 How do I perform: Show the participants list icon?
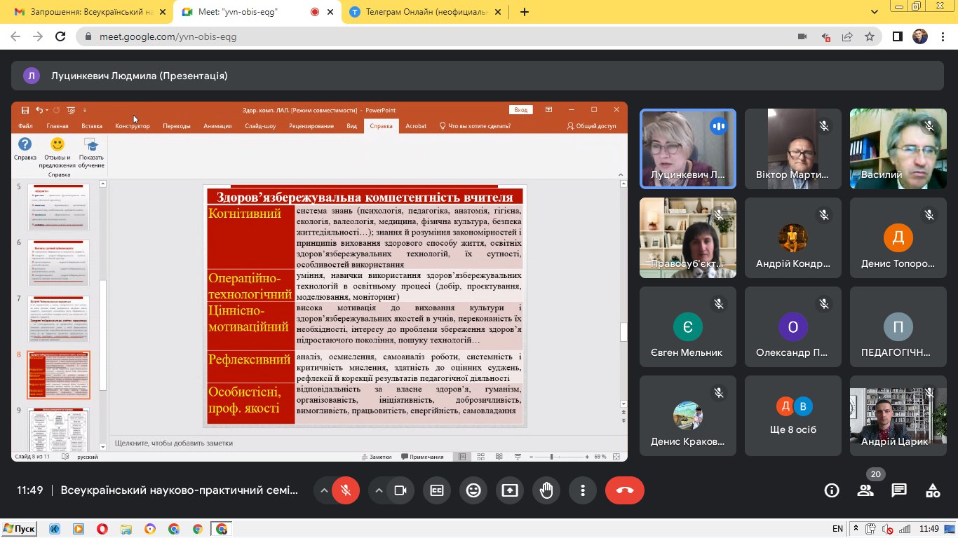[x=865, y=490]
